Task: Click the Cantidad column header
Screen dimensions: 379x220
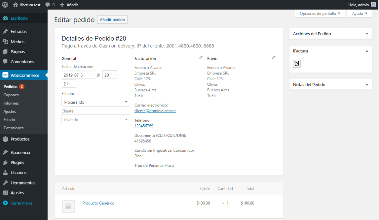Action: coord(225,189)
